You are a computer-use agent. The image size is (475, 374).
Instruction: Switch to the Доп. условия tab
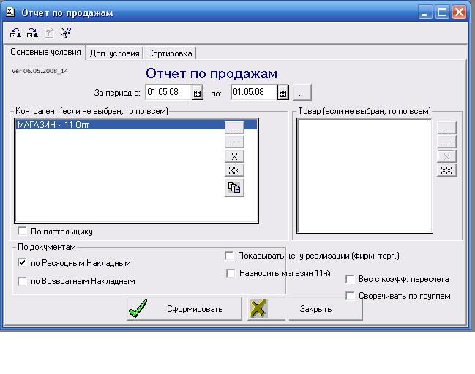(114, 53)
